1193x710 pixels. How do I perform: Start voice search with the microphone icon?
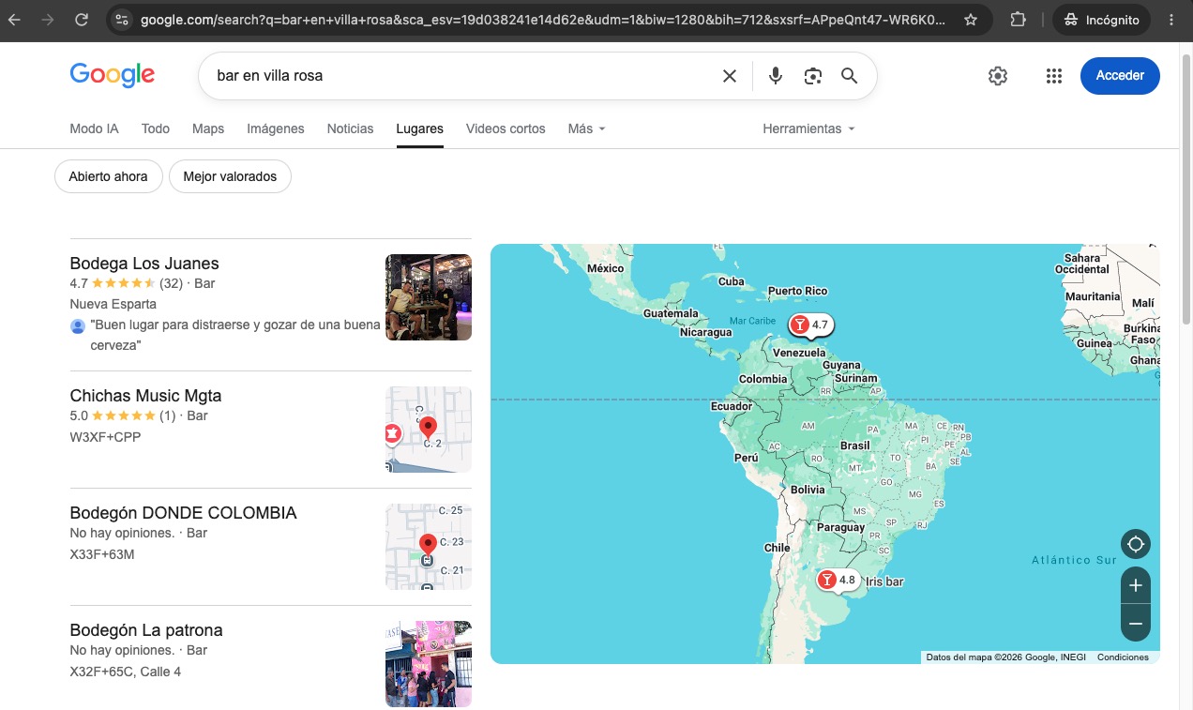(776, 76)
